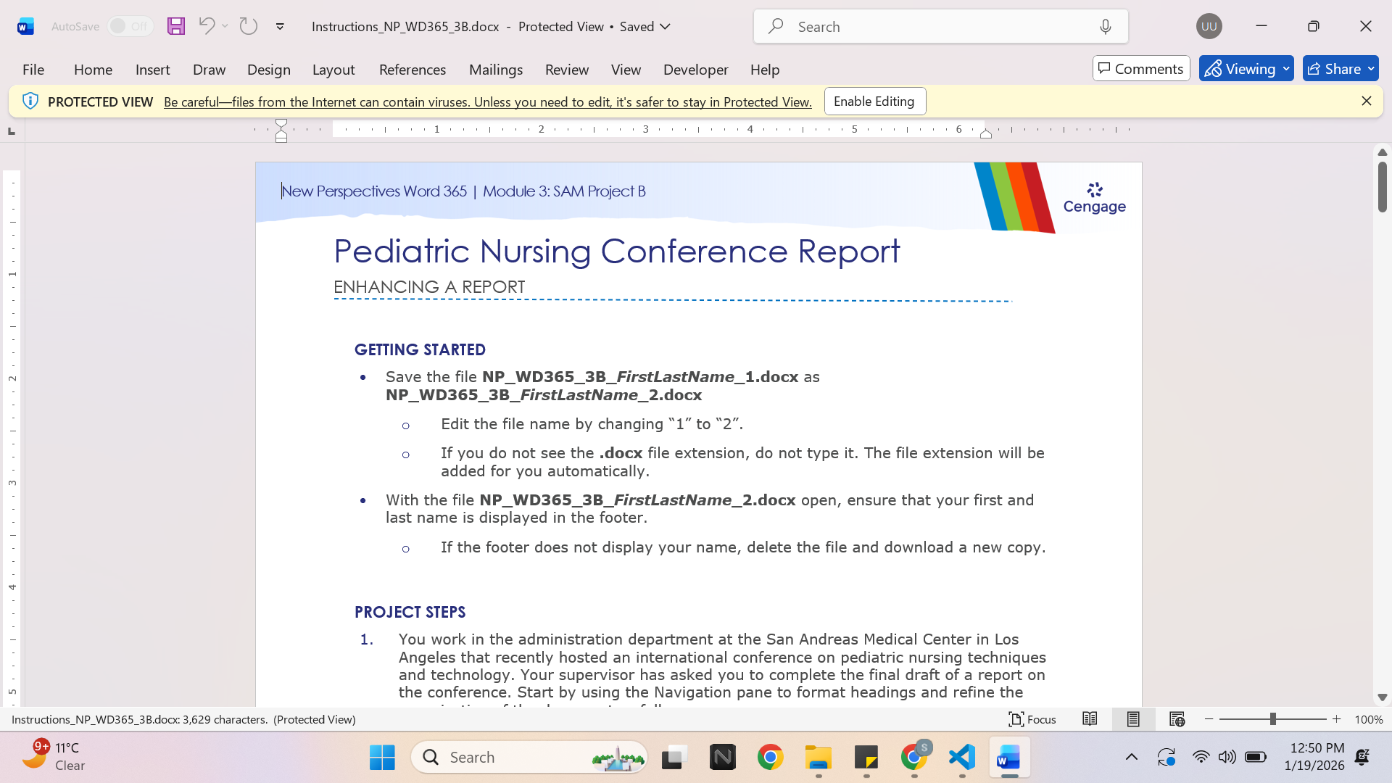Image resolution: width=1392 pixels, height=783 pixels.
Task: Click the Protected View warning link text
Action: pyautogui.click(x=487, y=102)
